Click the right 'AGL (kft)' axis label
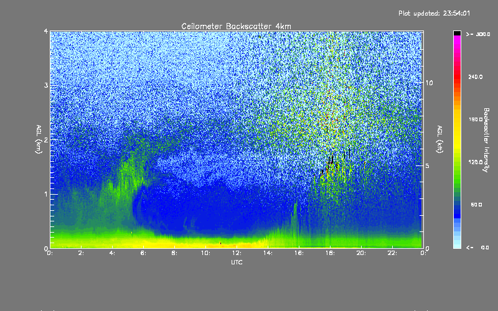 (439, 139)
